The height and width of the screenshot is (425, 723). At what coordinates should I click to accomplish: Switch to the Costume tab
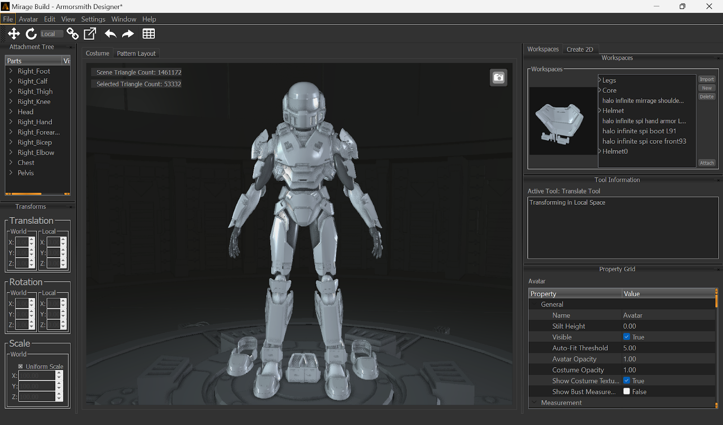tap(98, 53)
